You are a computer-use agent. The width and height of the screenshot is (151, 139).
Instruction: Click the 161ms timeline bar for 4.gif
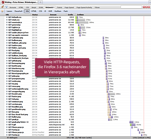[133, 125]
